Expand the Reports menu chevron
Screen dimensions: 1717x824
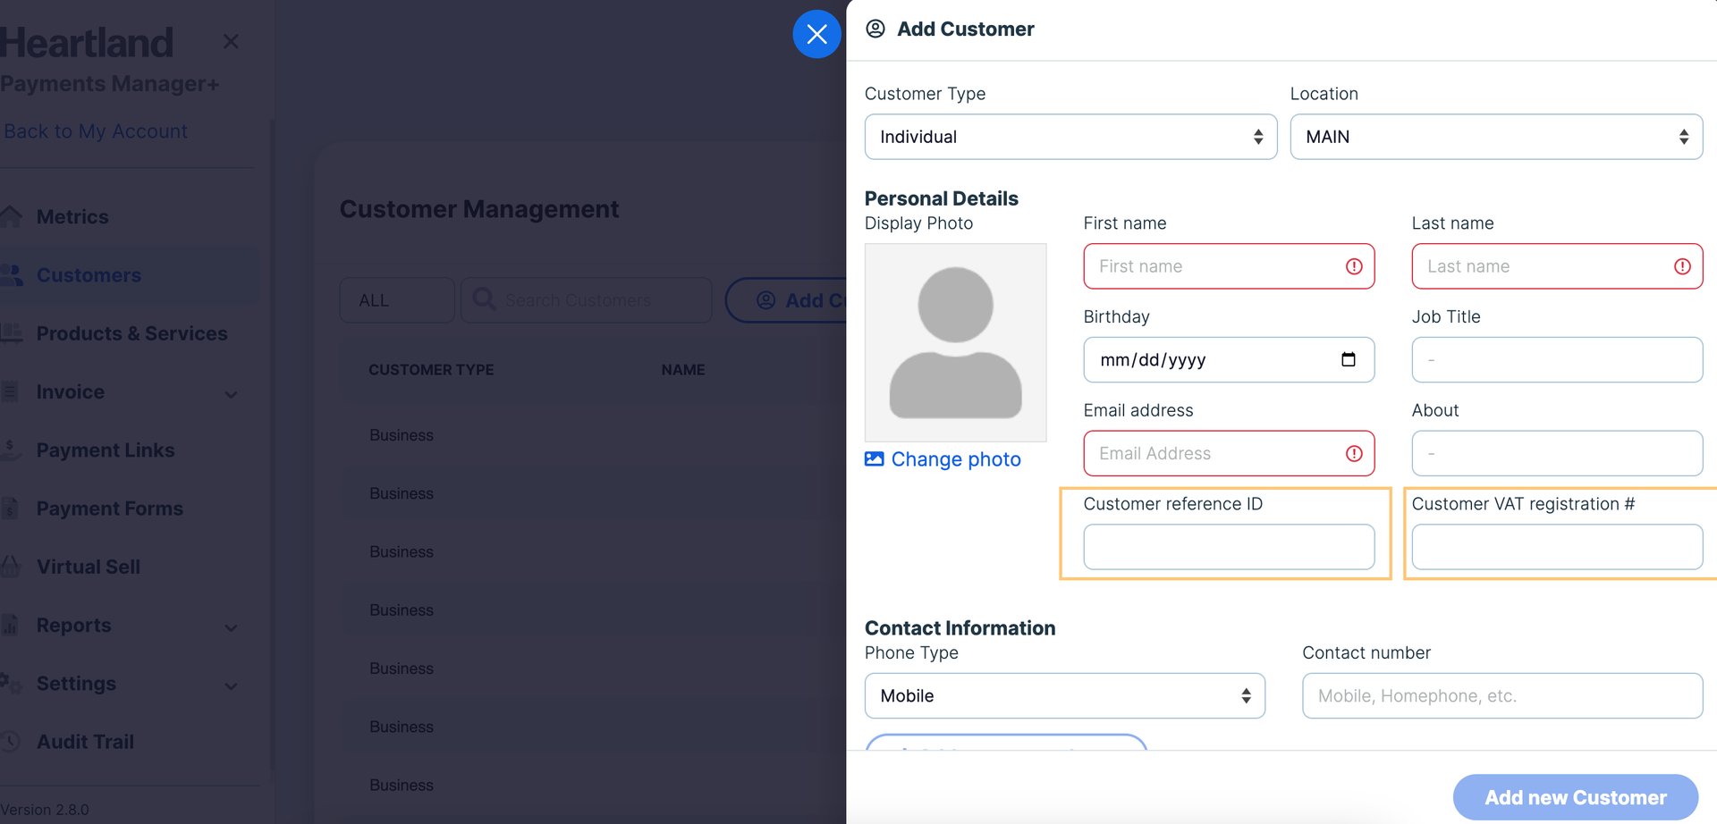point(231,627)
